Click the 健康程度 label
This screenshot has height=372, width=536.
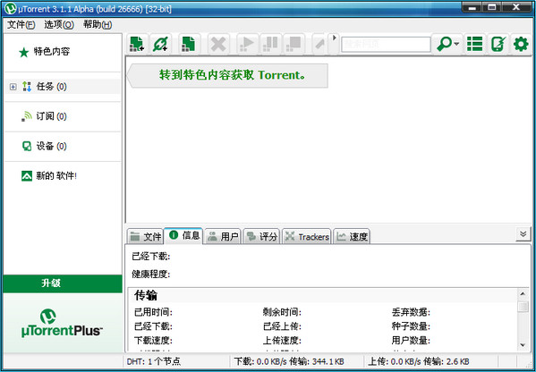click(x=150, y=274)
